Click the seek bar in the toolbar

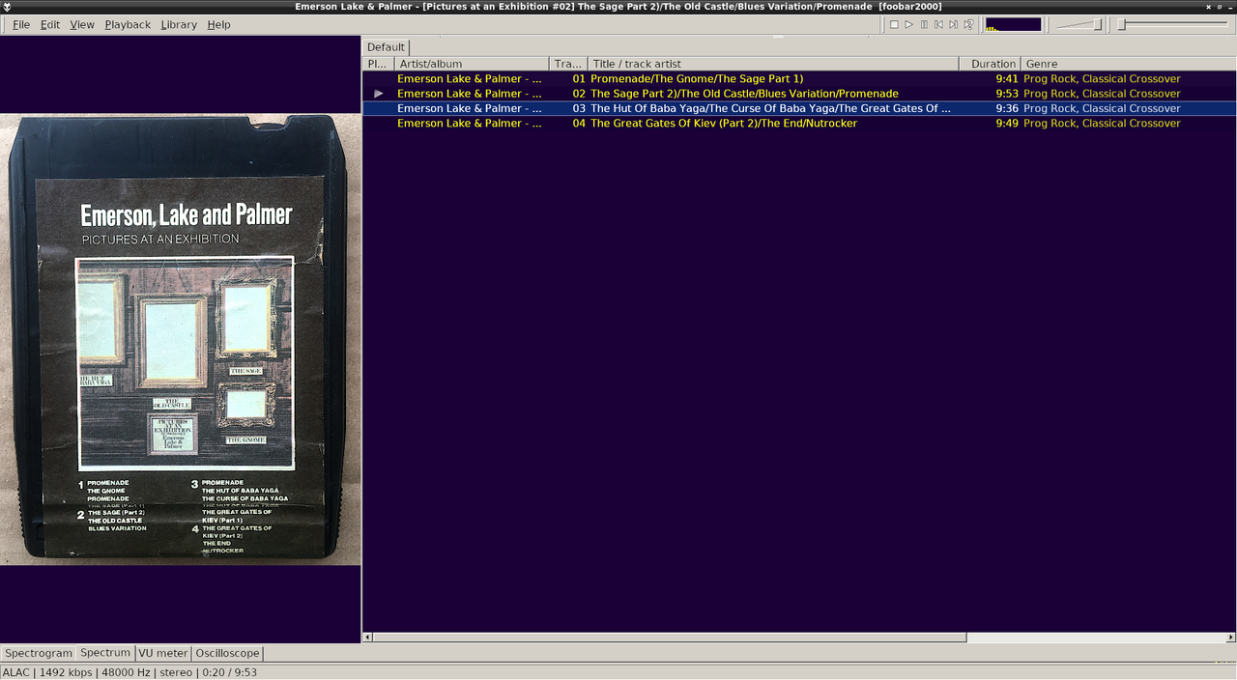pyautogui.click(x=1174, y=24)
